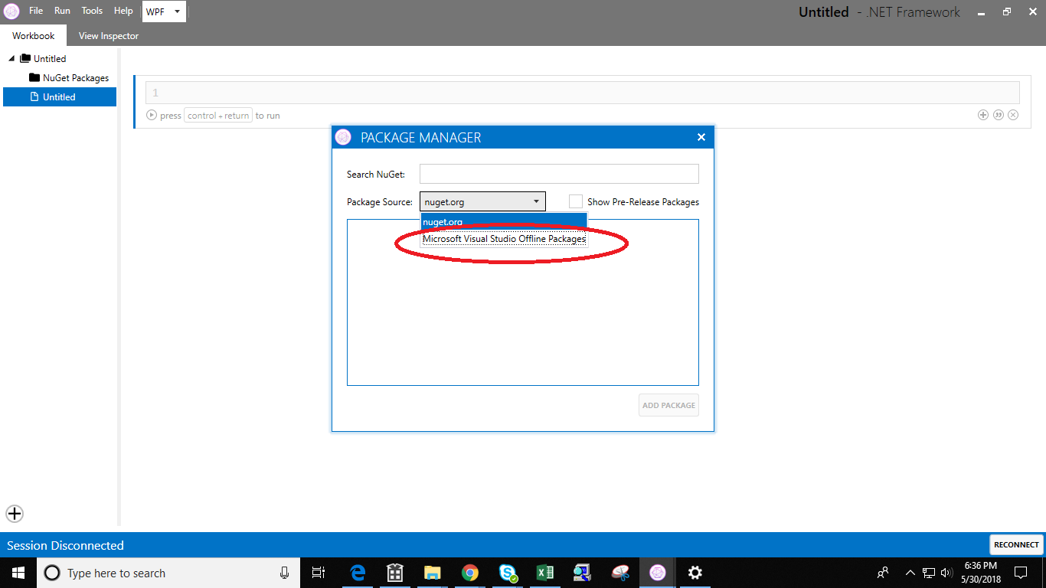This screenshot has height=588, width=1046.
Task: Open Skype from the taskbar
Action: click(508, 573)
